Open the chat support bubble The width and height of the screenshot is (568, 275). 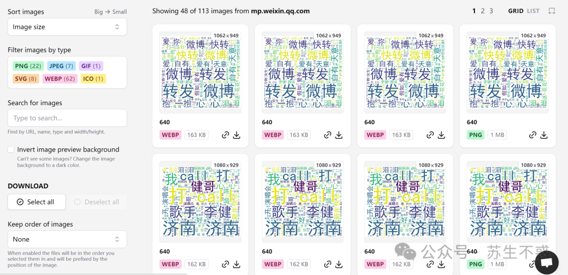[546, 262]
